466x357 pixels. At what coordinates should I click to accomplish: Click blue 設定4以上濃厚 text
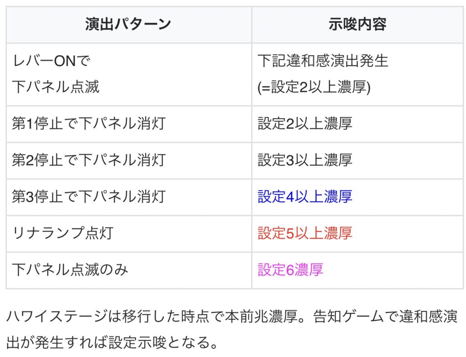[x=305, y=196]
